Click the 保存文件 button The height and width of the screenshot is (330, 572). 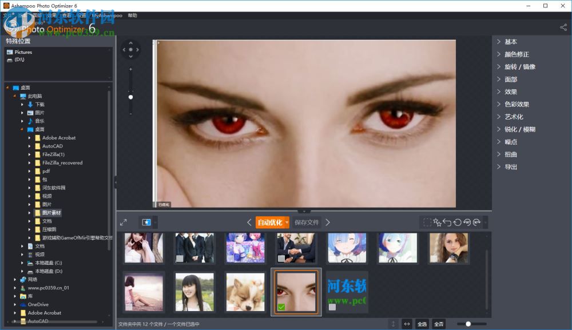pos(307,222)
